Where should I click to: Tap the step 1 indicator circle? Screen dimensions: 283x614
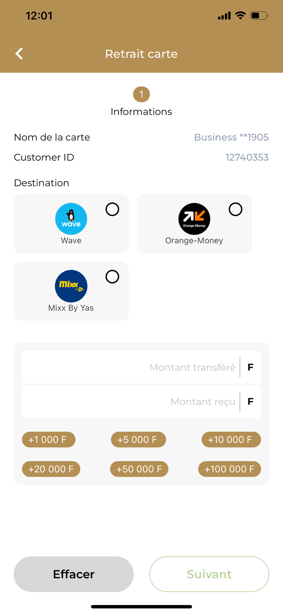pos(141,94)
